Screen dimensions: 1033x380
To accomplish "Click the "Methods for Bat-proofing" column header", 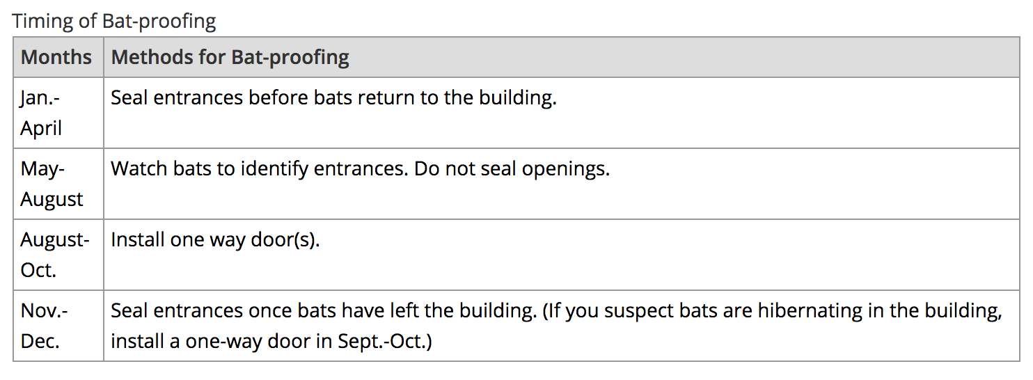I will point(230,57).
